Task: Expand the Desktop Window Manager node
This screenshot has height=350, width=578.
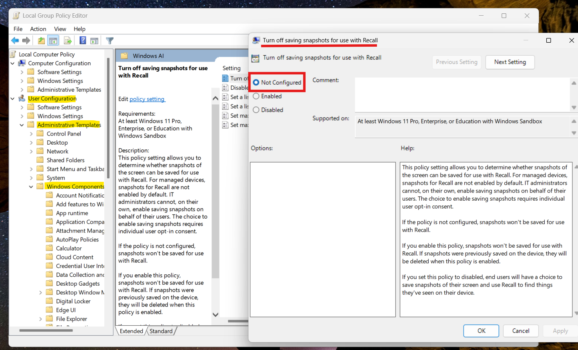Action: (x=40, y=292)
